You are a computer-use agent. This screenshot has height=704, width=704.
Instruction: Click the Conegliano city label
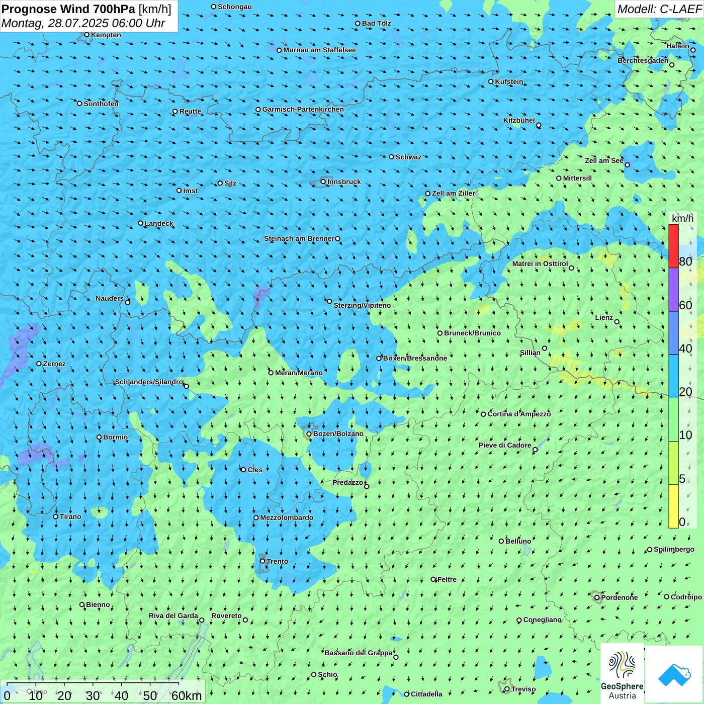point(542,620)
